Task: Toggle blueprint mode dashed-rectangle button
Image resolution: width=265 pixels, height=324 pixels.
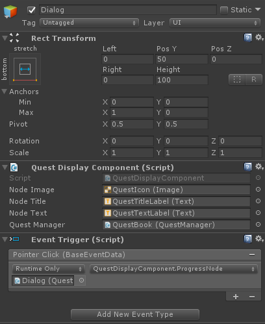Action: pos(237,79)
